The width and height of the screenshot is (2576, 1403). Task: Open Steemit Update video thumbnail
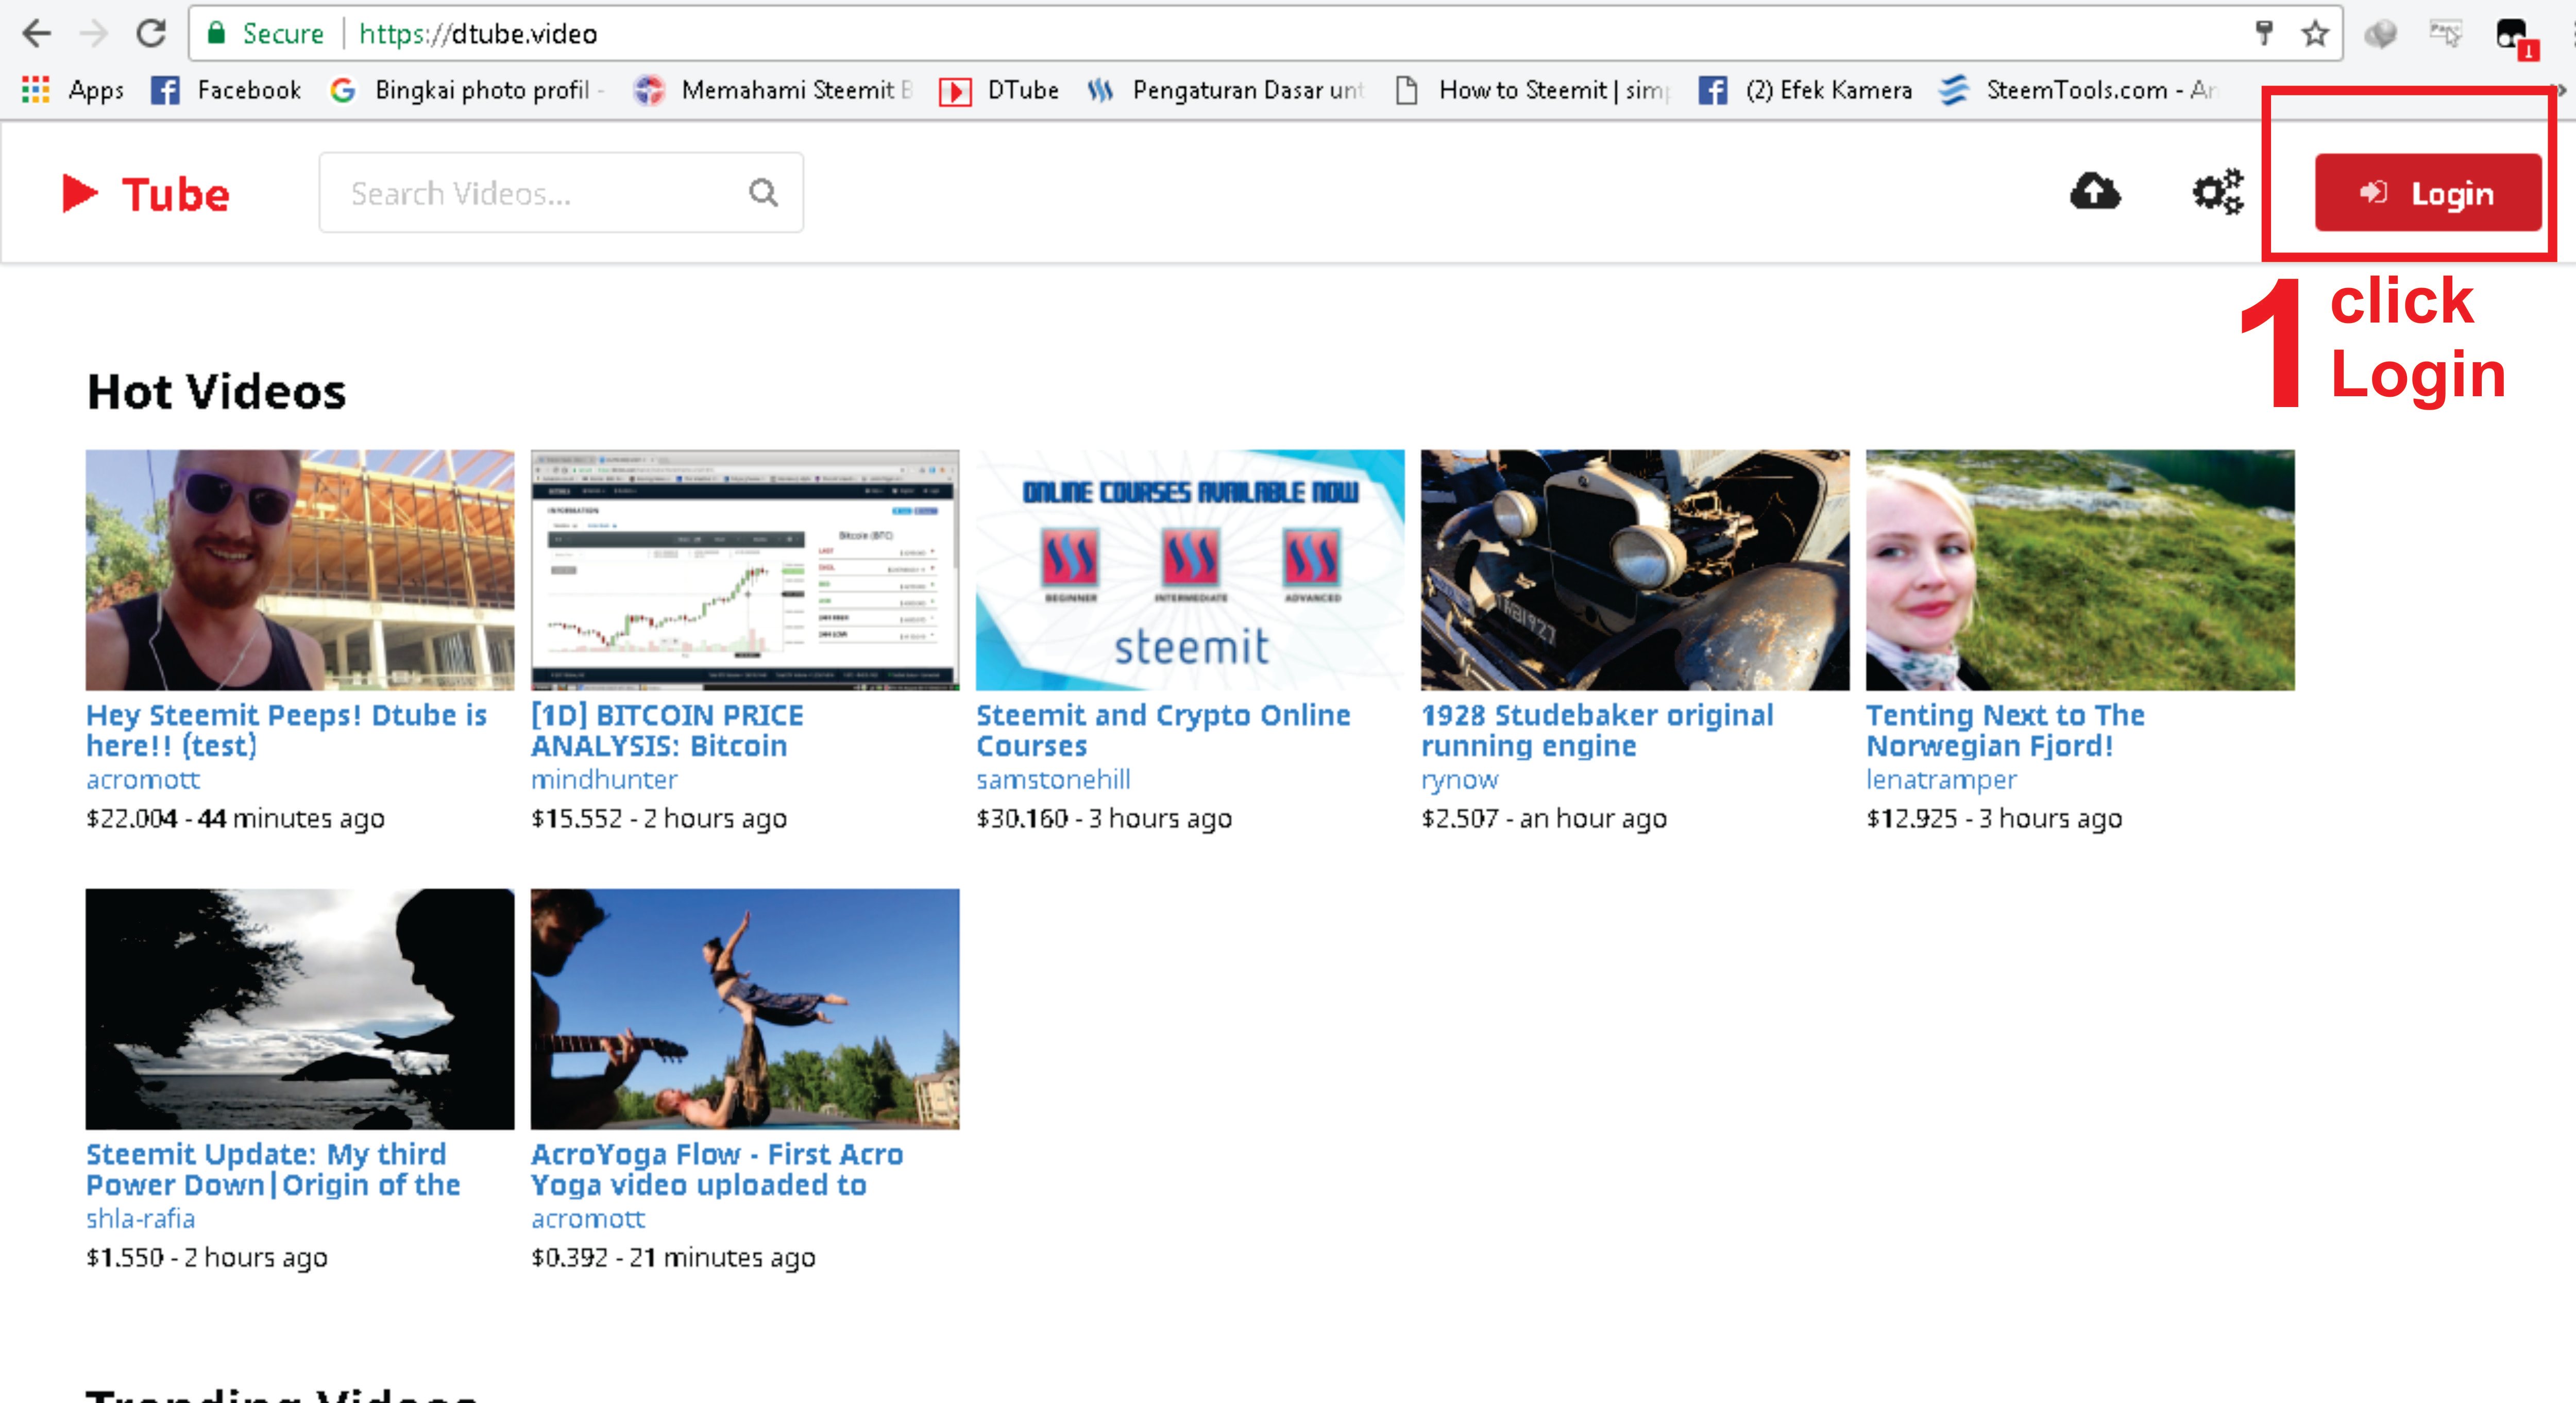point(300,1009)
